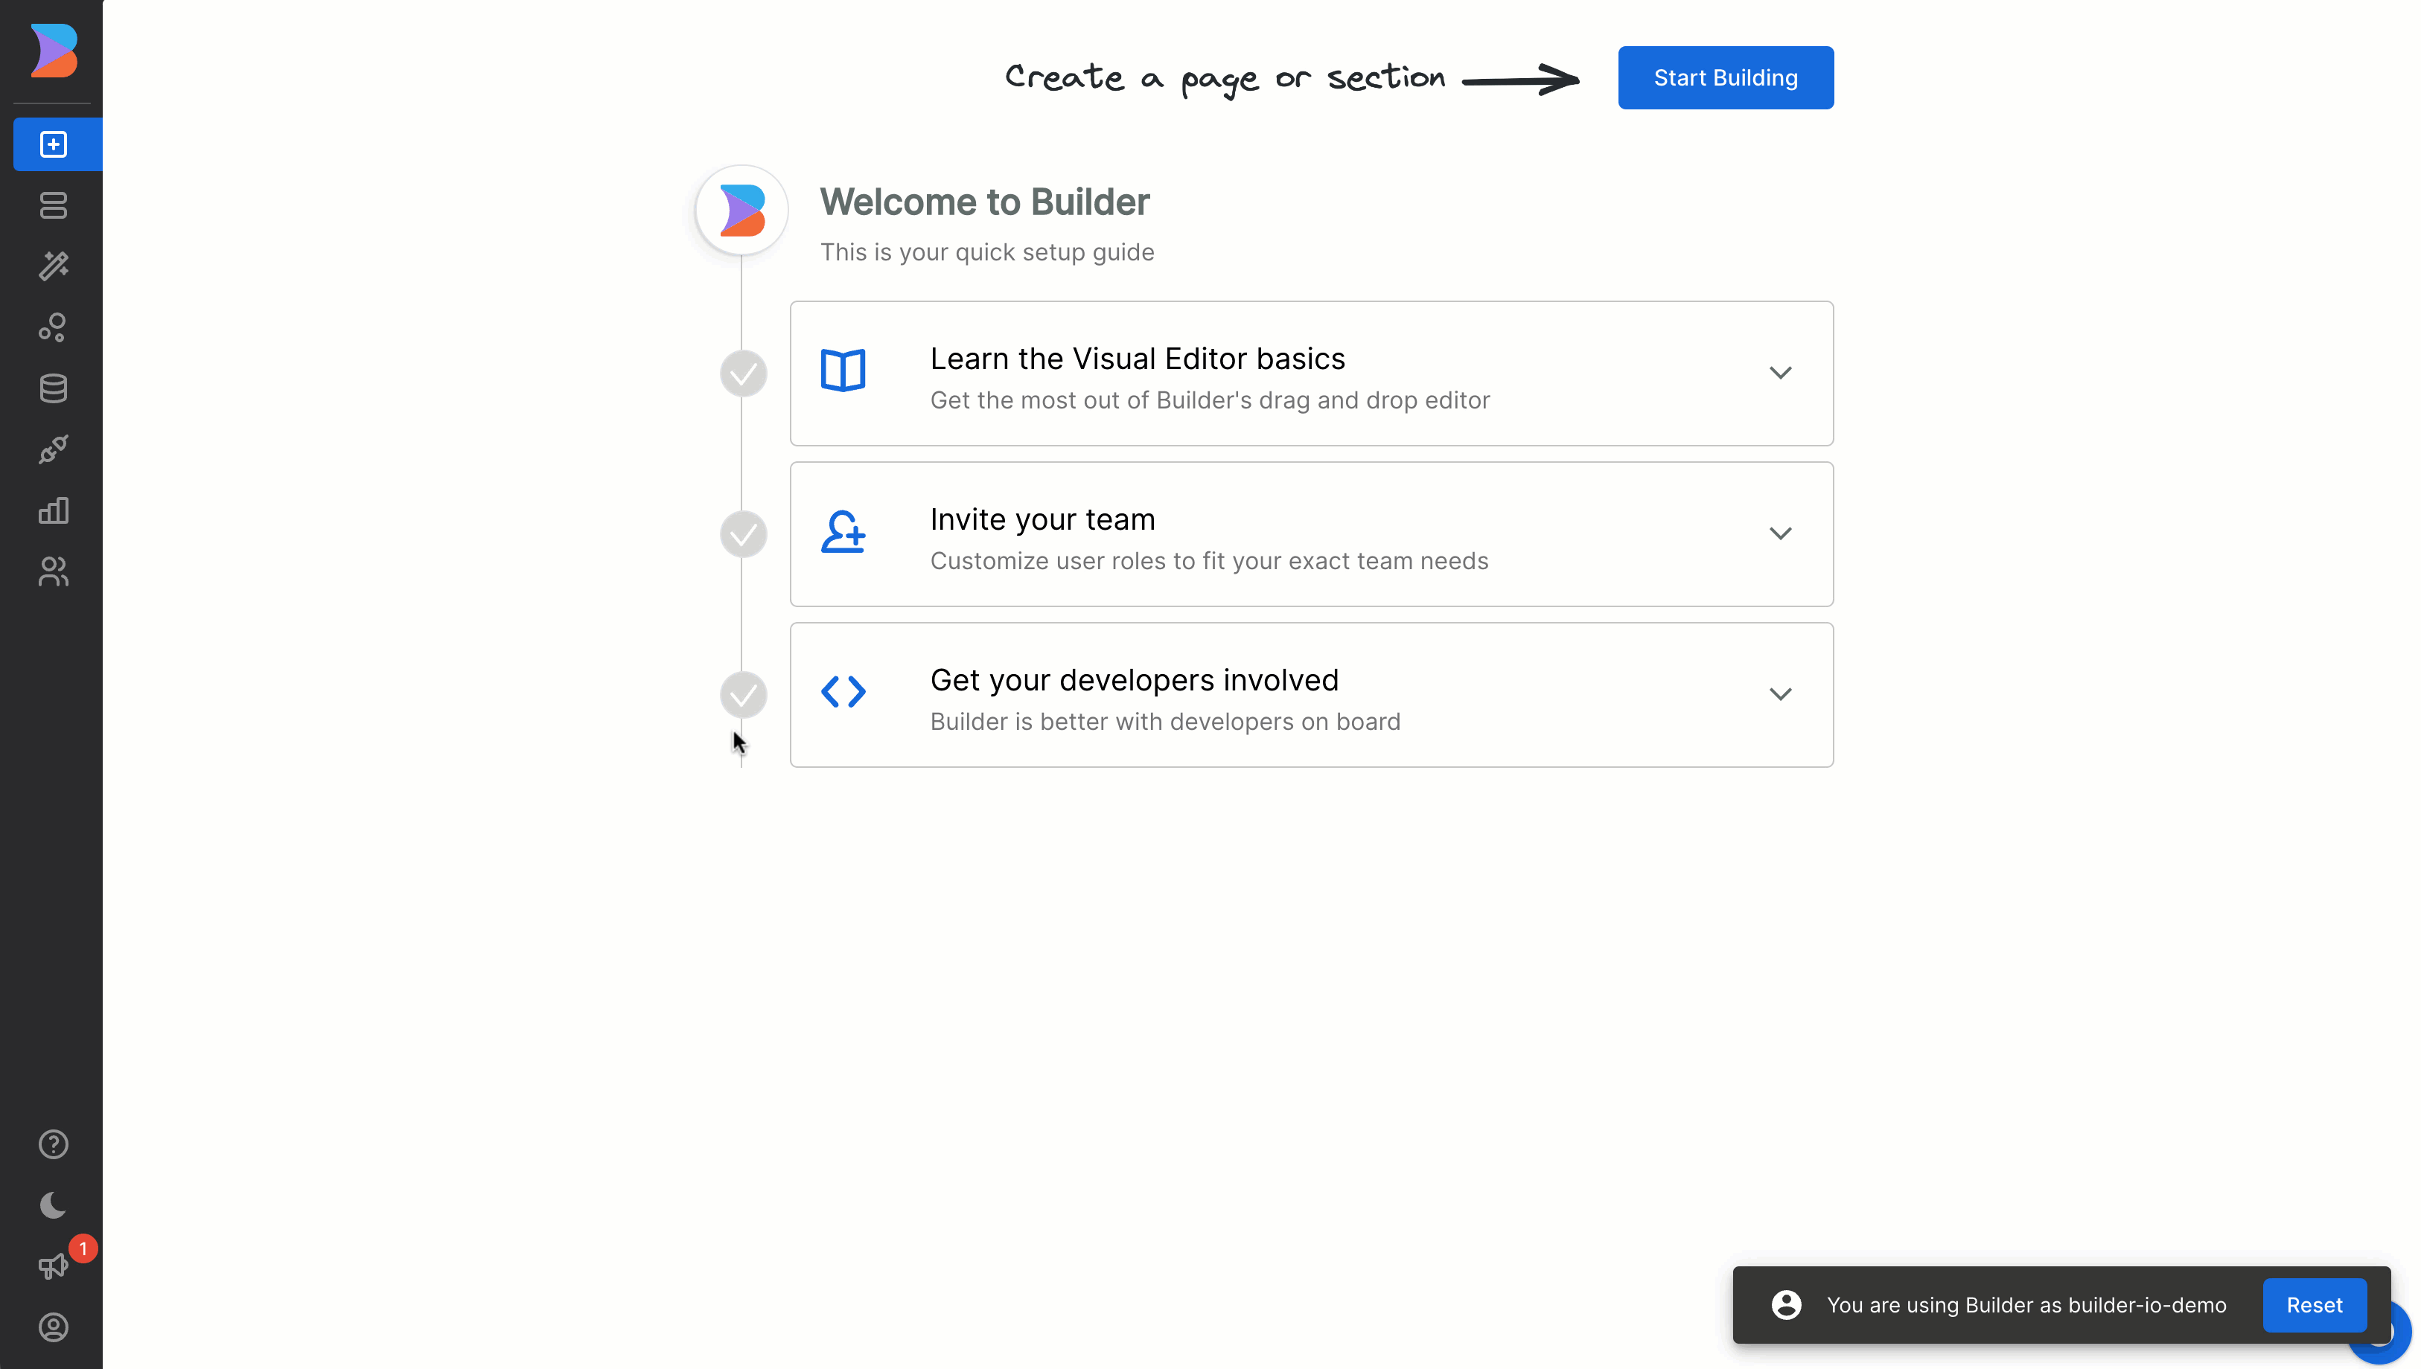Expand Invite your team chevron
Screen dimensions: 2421x1369
[x=1781, y=534]
